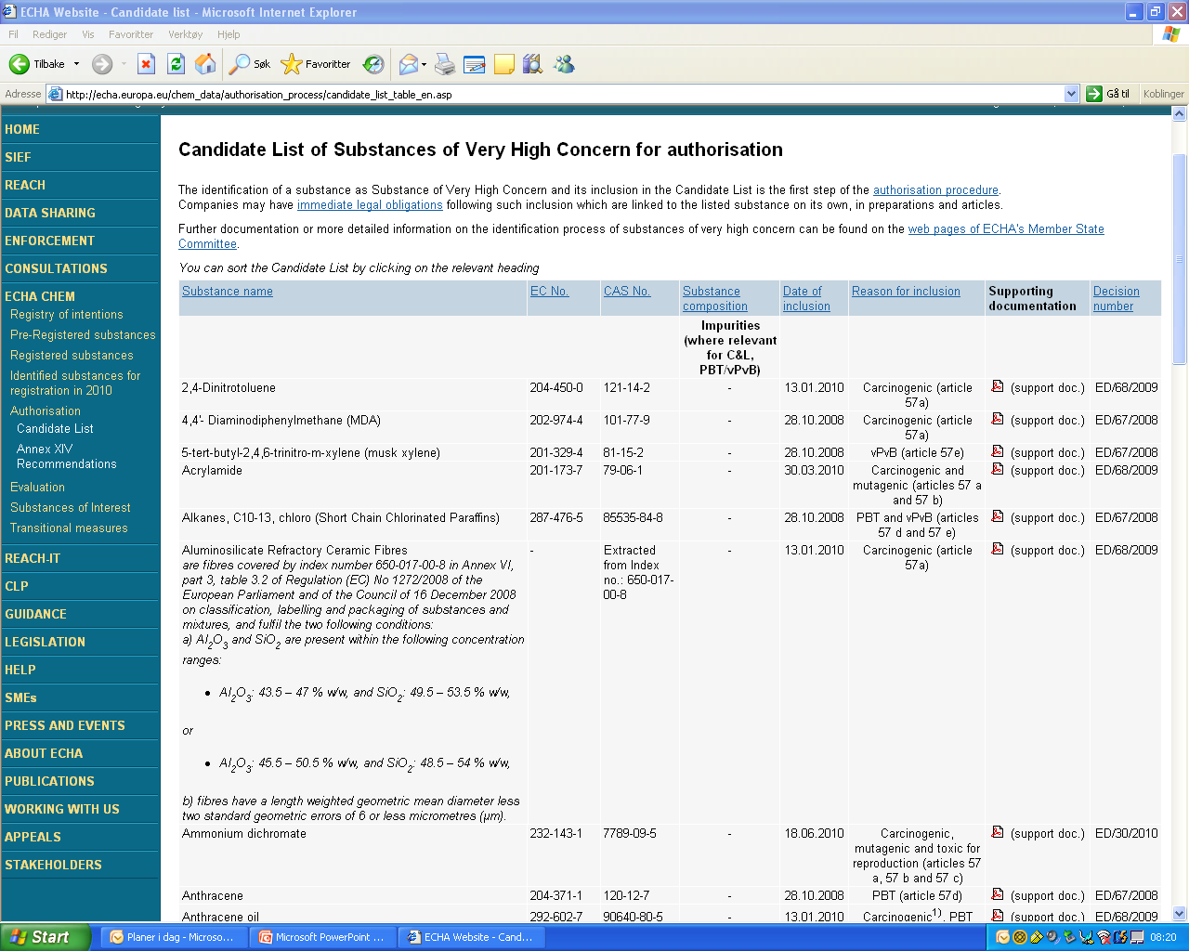Click the vertical scrollbar up arrow

point(1180,114)
